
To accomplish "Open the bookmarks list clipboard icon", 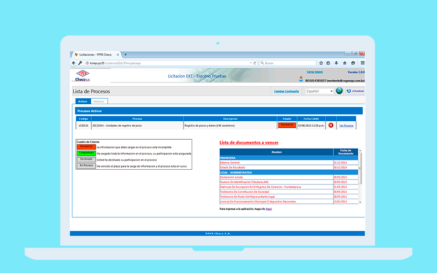I will tap(328, 63).
